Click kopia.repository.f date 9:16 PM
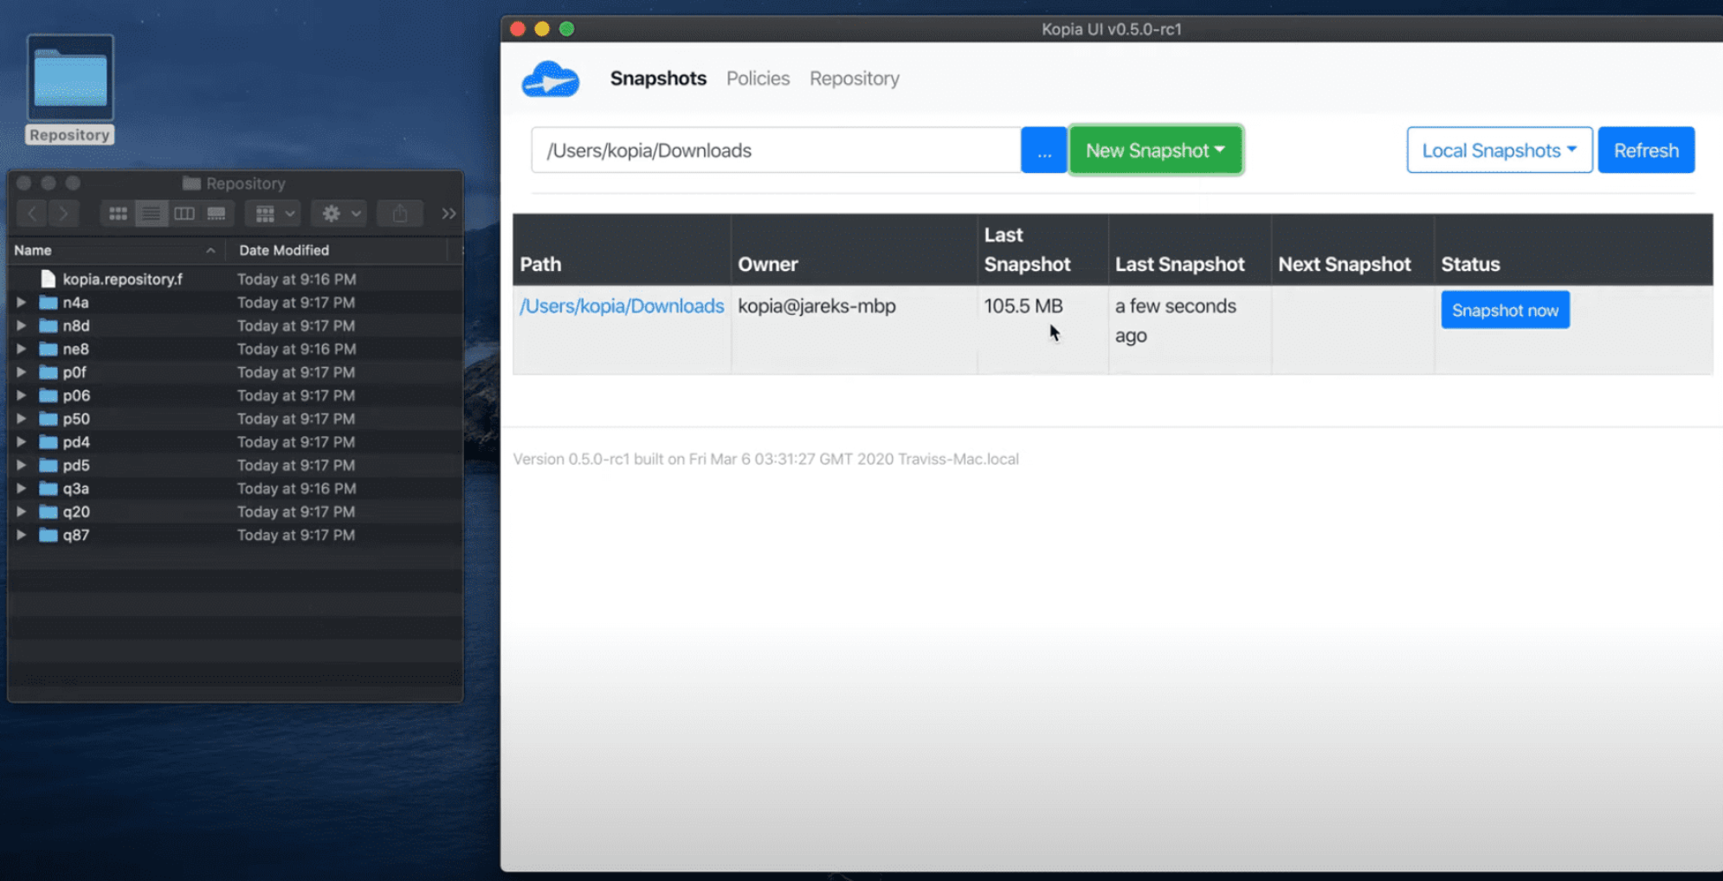 [297, 279]
